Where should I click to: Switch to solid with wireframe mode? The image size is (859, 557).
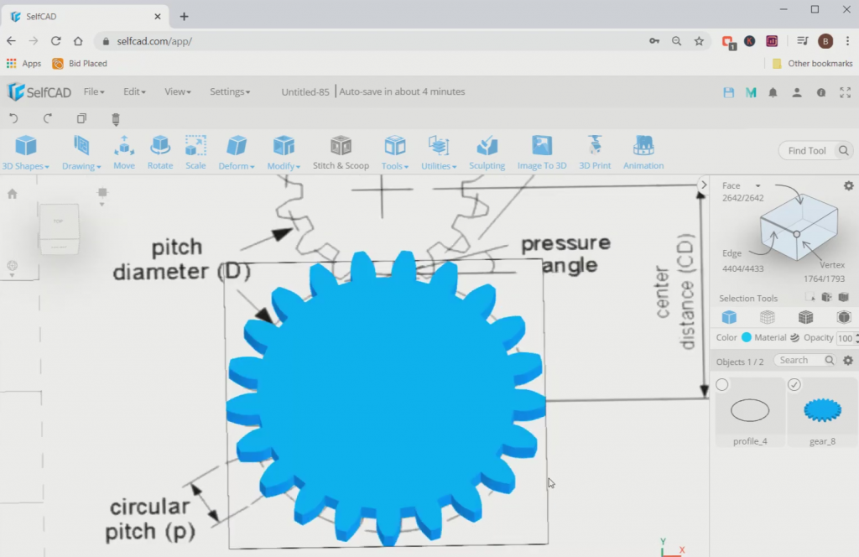click(806, 317)
